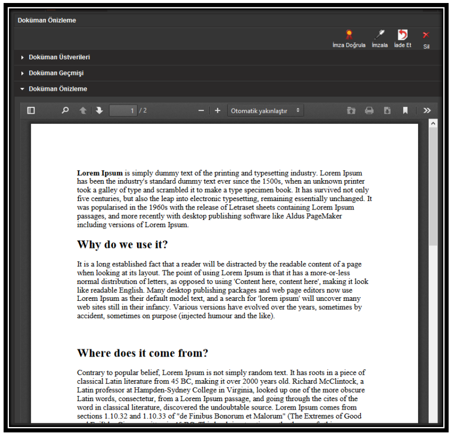The height and width of the screenshot is (437, 453).
Task: Print the document using printer icon
Action: tap(369, 111)
